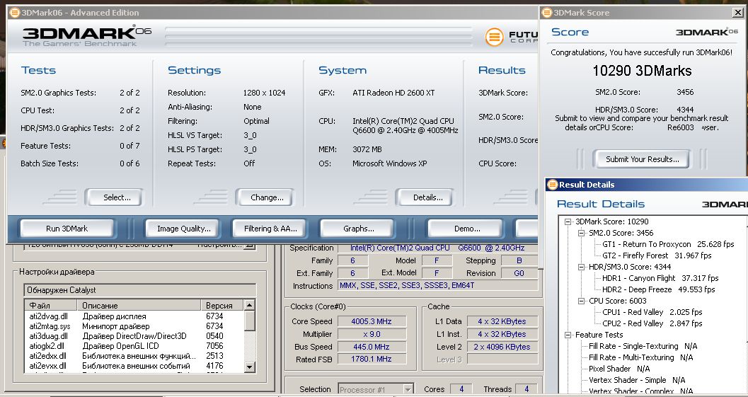Click the Cores count field
748x397 pixels.
(x=461, y=389)
